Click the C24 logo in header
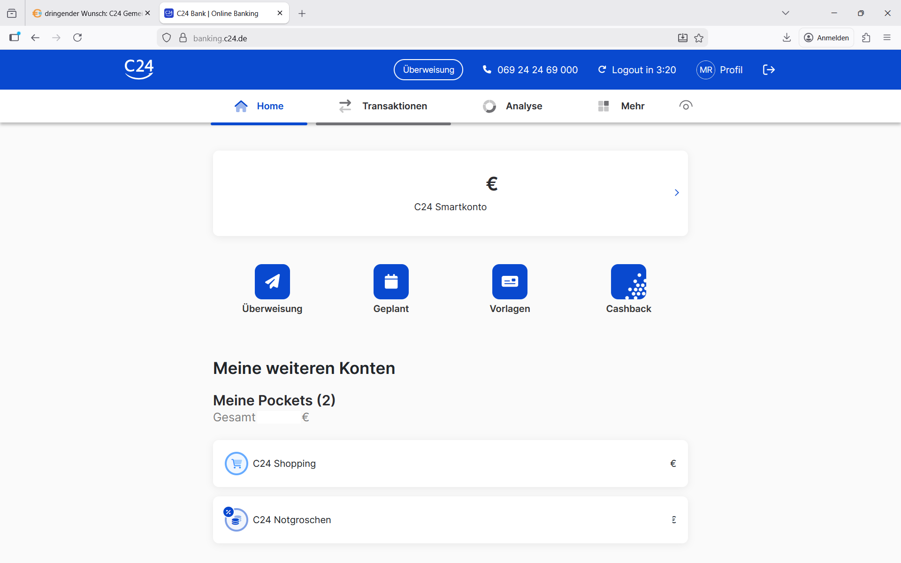The width and height of the screenshot is (901, 563). pos(139,69)
